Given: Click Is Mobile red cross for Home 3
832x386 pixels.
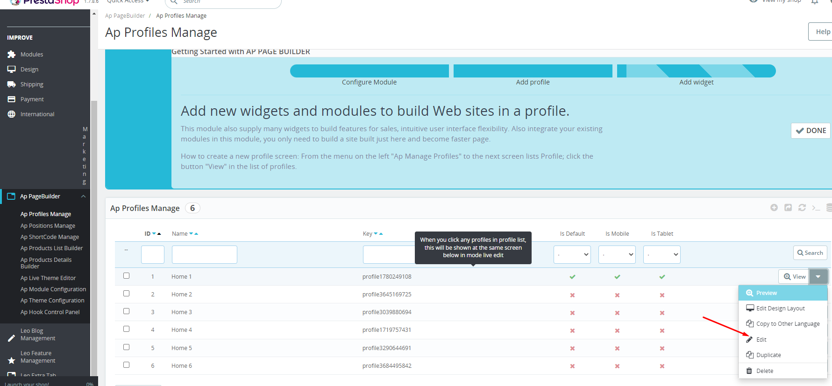Looking at the screenshot, I should click(x=617, y=313).
